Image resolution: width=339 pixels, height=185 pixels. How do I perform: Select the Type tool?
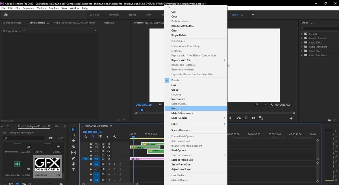[x=73, y=170]
